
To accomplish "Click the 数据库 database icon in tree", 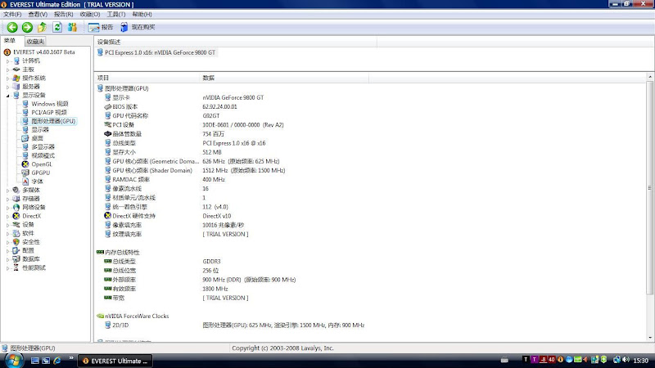I will (x=16, y=259).
